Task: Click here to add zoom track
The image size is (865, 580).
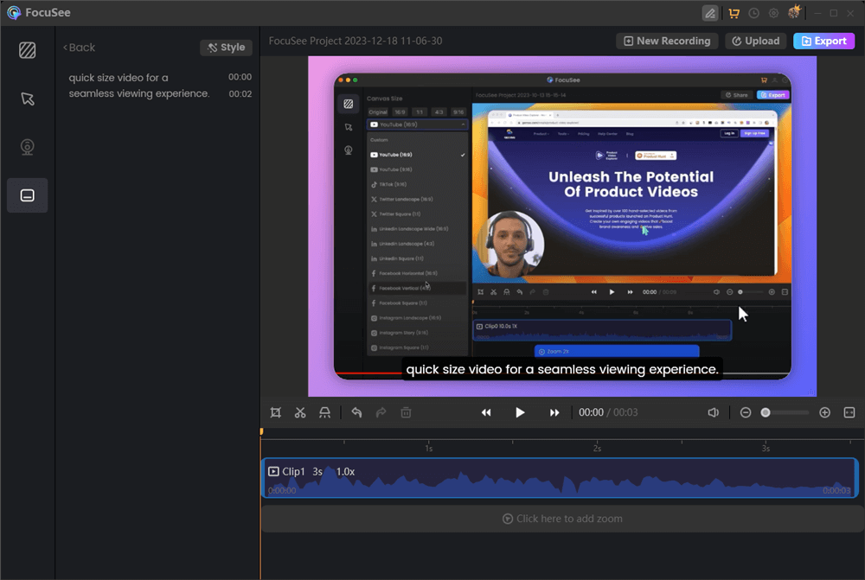Action: [563, 519]
